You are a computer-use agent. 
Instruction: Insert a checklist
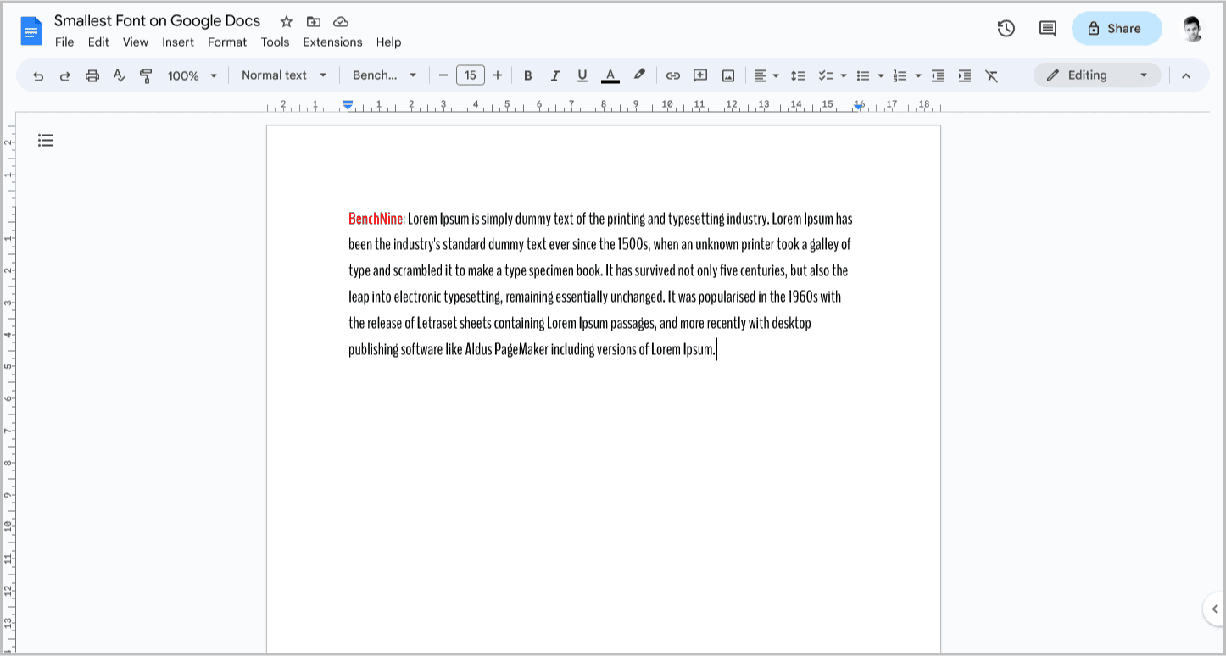pos(826,75)
